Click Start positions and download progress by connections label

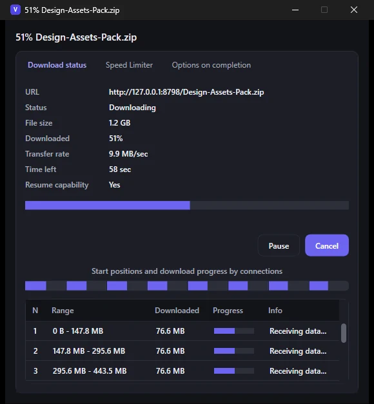click(x=187, y=271)
